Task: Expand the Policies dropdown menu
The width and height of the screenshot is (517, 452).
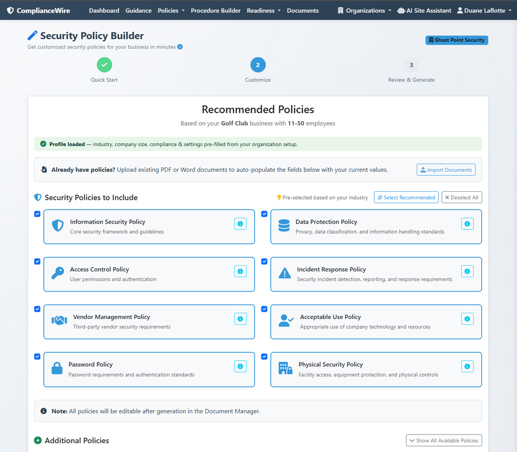Action: [x=171, y=10]
